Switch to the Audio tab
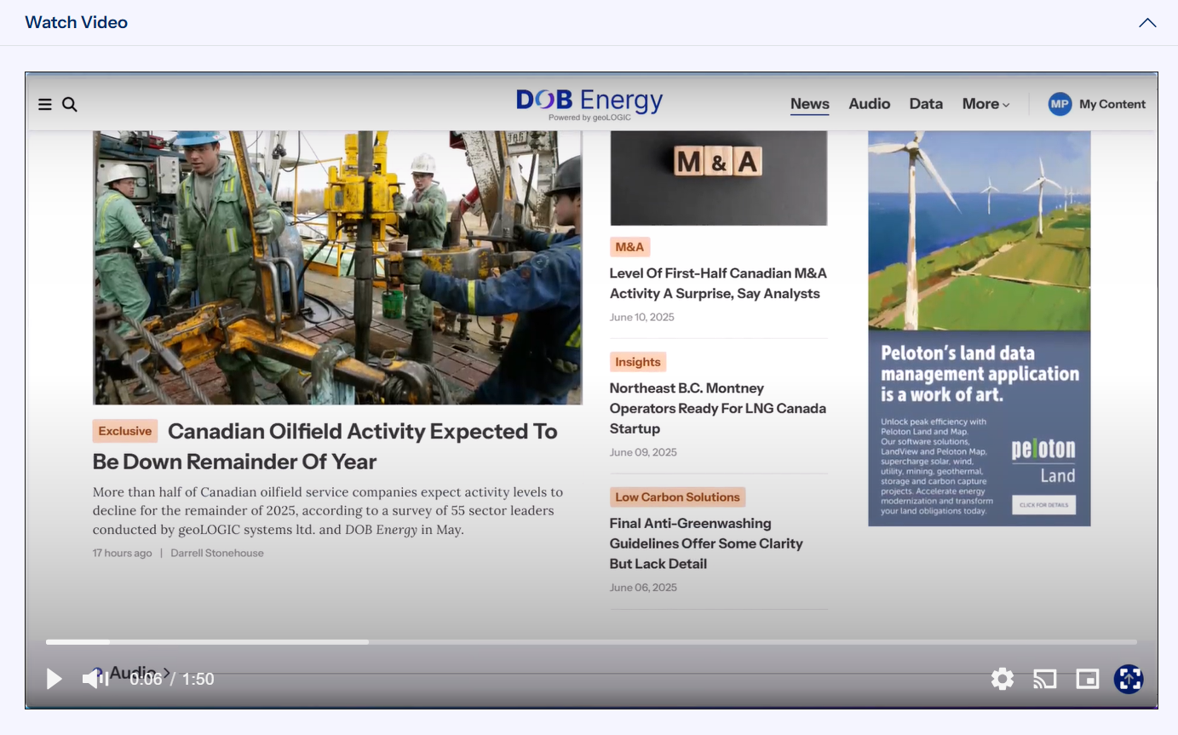The height and width of the screenshot is (735, 1178). 869,104
